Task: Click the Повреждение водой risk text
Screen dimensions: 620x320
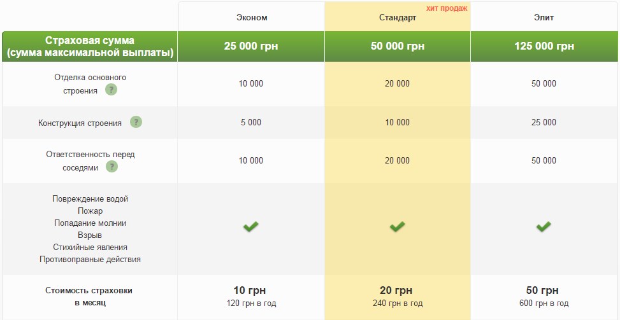Action: [90, 199]
